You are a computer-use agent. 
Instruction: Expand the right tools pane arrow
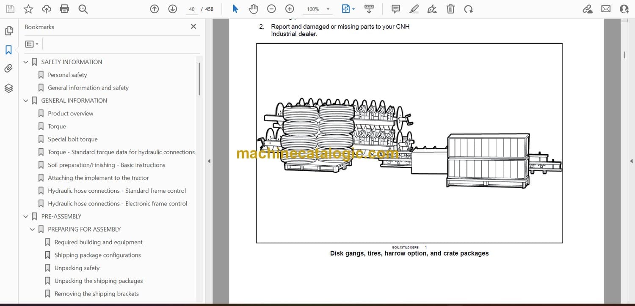coord(631,161)
